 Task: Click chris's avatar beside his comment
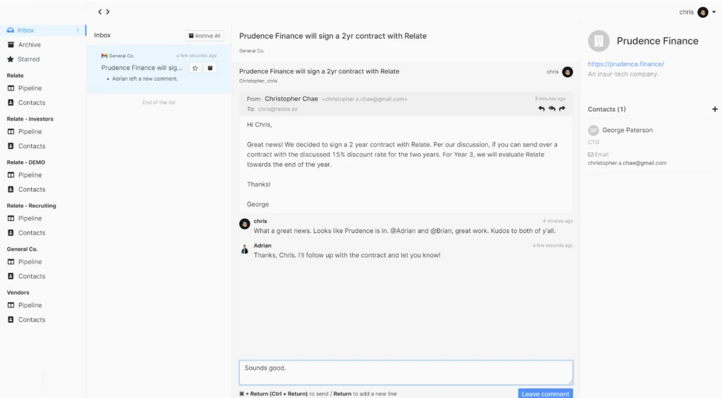coord(244,224)
